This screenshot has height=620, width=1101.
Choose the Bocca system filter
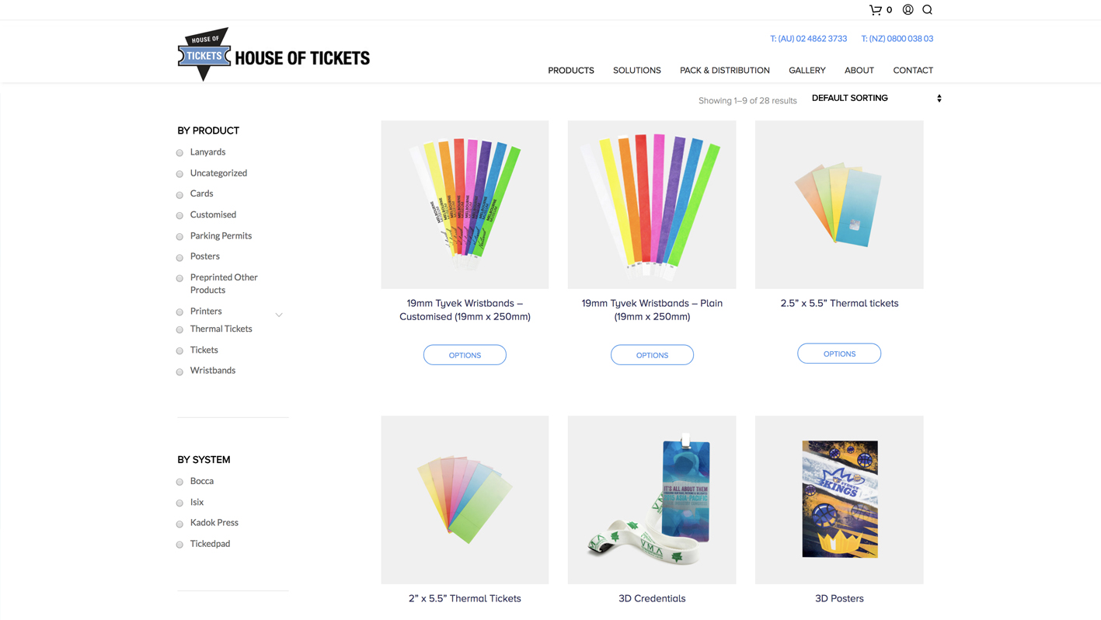click(x=180, y=482)
